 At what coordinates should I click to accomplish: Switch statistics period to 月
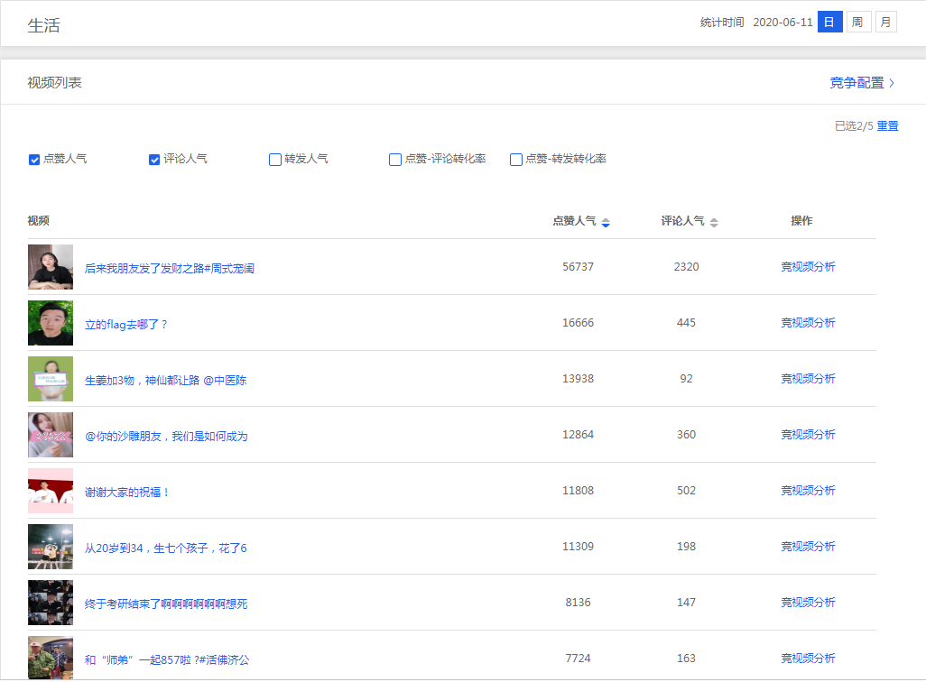(886, 23)
